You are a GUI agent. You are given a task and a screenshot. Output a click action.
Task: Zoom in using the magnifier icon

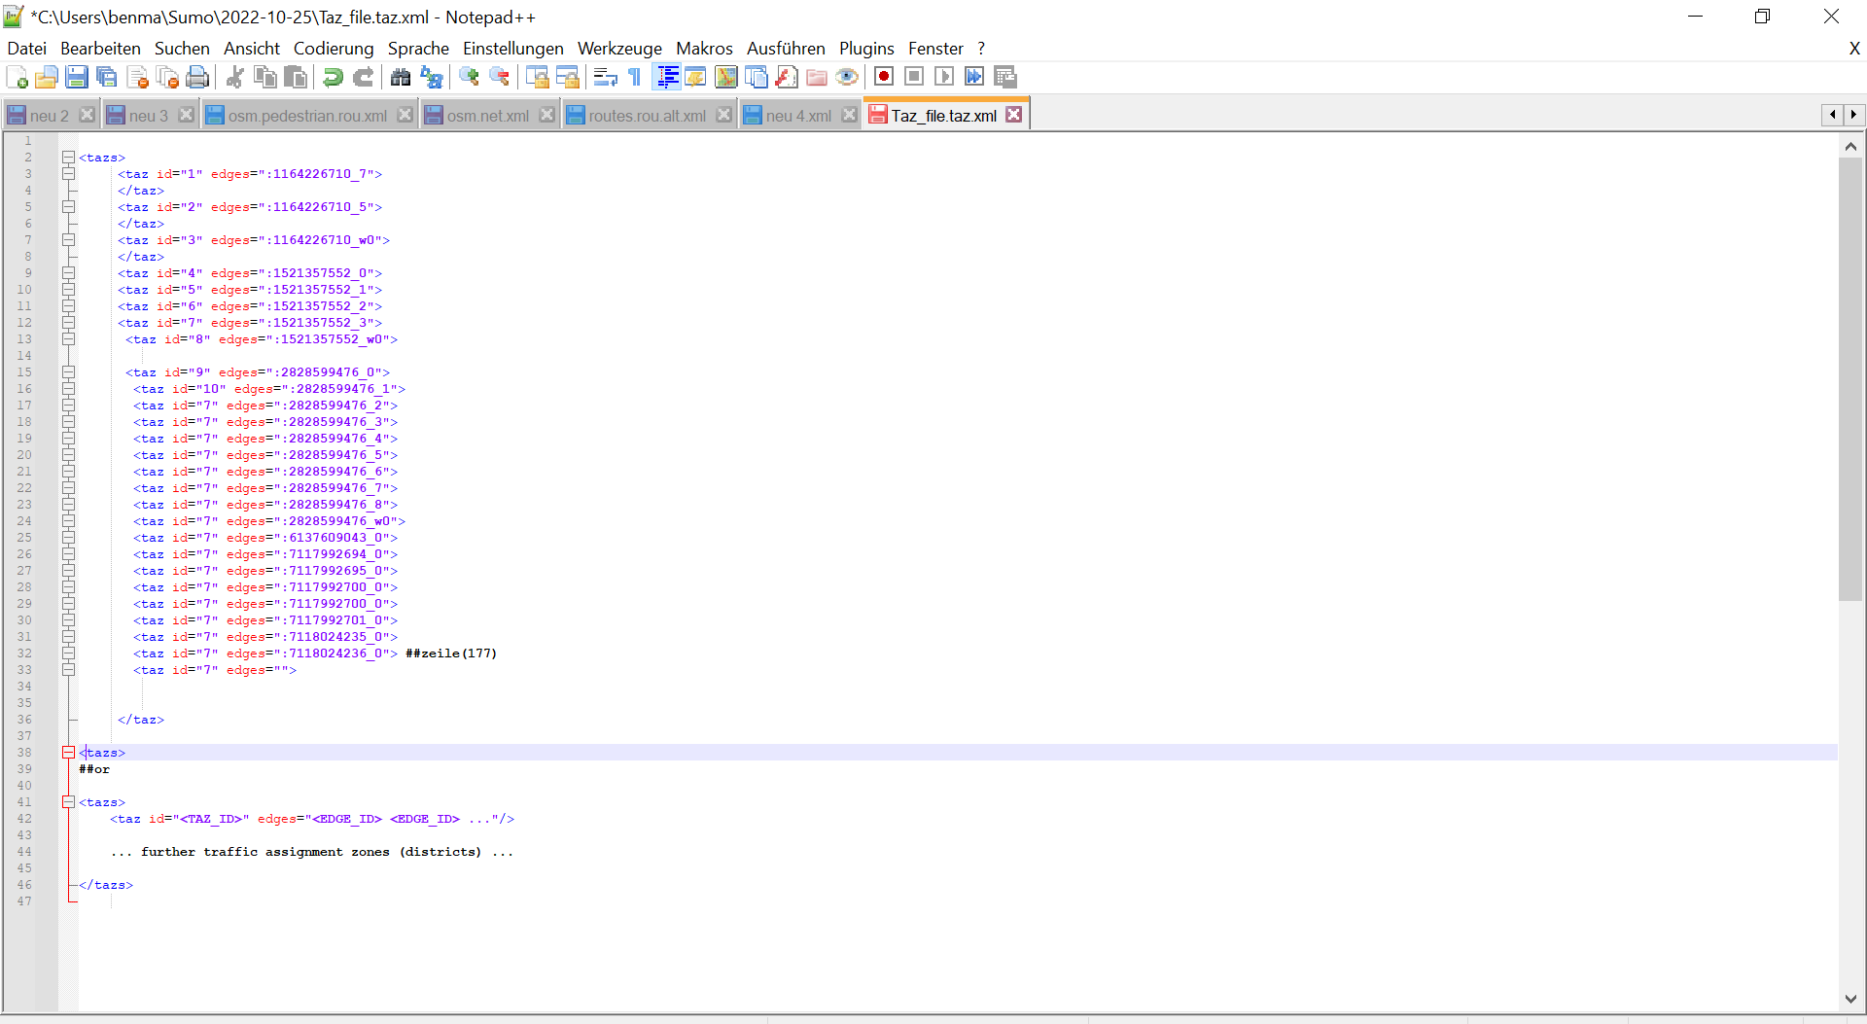pyautogui.click(x=469, y=77)
